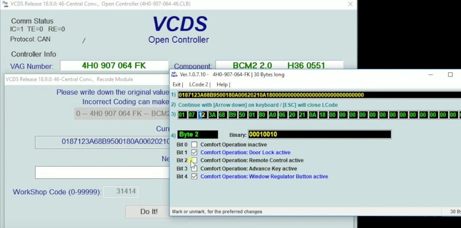The width and height of the screenshot is (461, 228).
Task: Enable Bit 2 Remote Control active checkbox
Action: pos(194,161)
